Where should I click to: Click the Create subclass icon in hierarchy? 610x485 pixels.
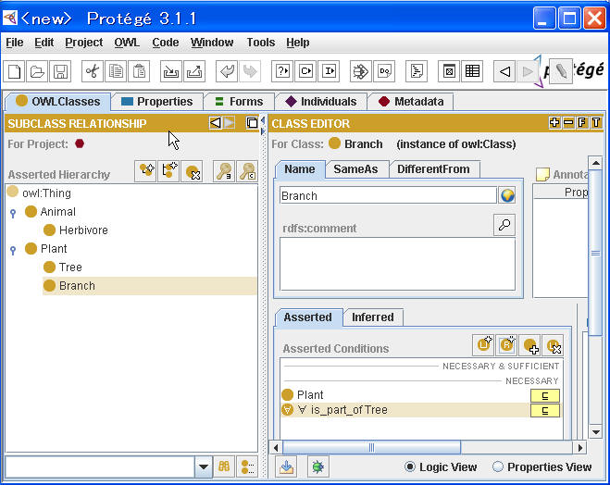tap(145, 171)
